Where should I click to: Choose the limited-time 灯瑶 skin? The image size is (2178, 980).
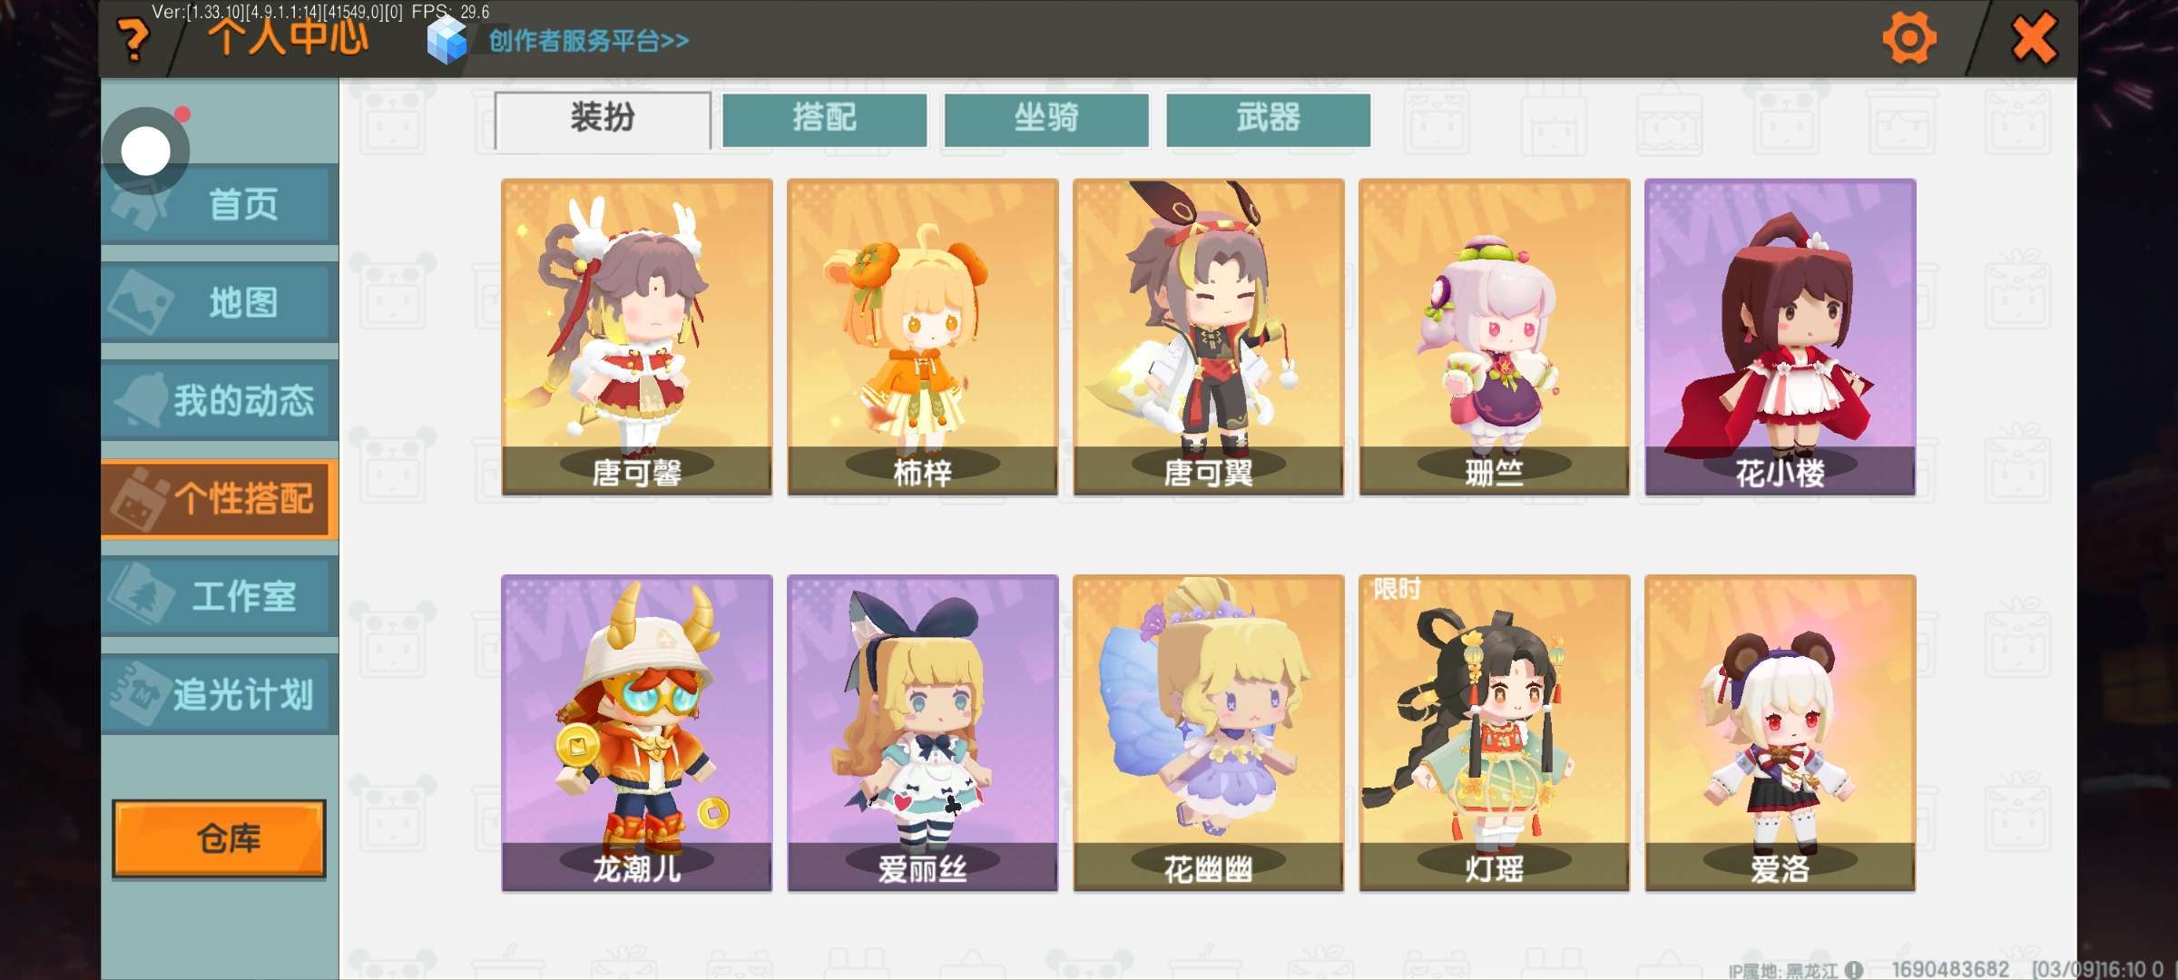coord(1495,733)
